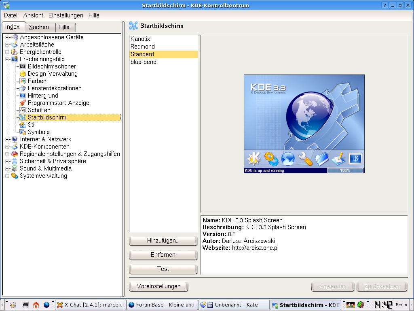Select the Startbildschirm tree item
This screenshot has width=414, height=311.
(x=70, y=117)
